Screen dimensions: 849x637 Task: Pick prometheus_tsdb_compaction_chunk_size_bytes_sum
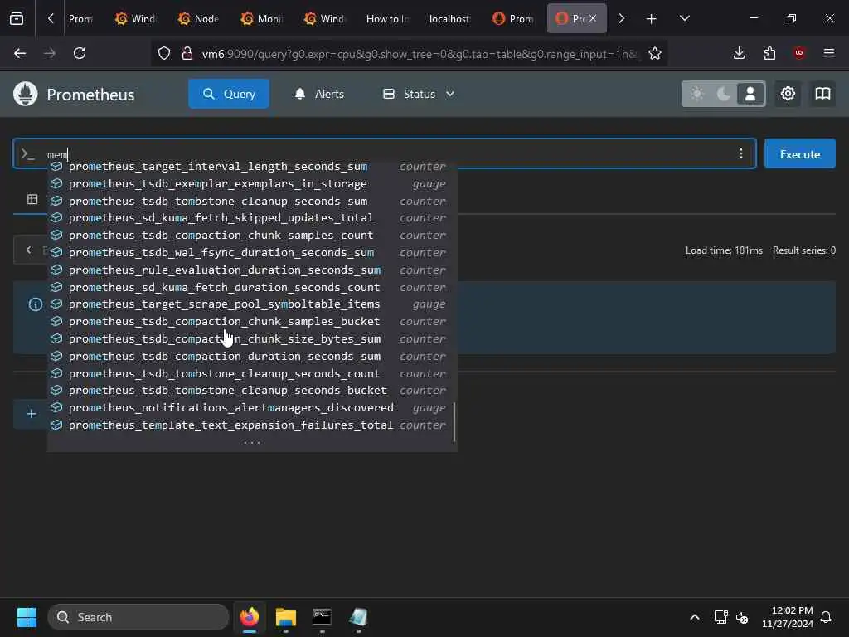point(252,338)
